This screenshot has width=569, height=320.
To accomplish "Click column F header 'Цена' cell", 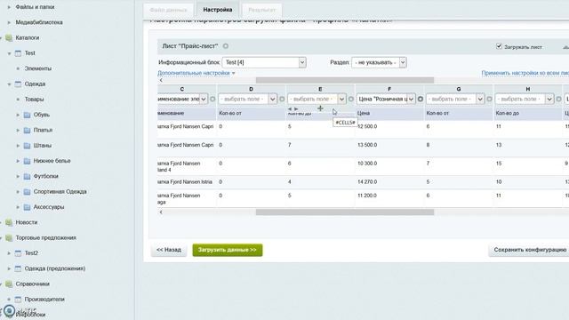I will pos(389,113).
